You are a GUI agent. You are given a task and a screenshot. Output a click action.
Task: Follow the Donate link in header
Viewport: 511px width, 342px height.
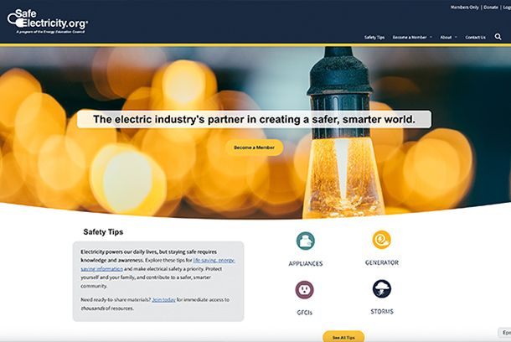click(491, 8)
